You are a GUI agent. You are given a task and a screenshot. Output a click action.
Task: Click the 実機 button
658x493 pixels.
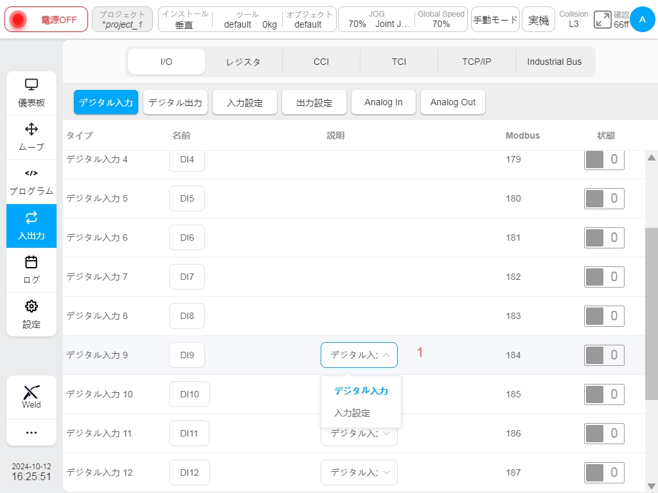538,19
